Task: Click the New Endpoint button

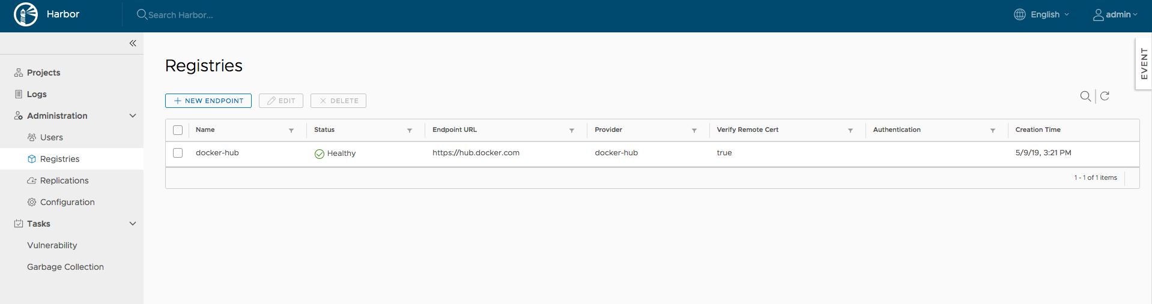Action: (x=208, y=101)
